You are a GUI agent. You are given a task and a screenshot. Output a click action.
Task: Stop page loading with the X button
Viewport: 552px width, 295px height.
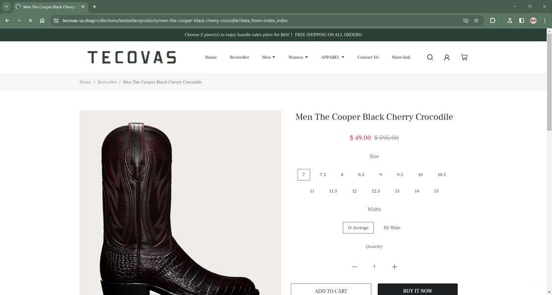point(30,21)
